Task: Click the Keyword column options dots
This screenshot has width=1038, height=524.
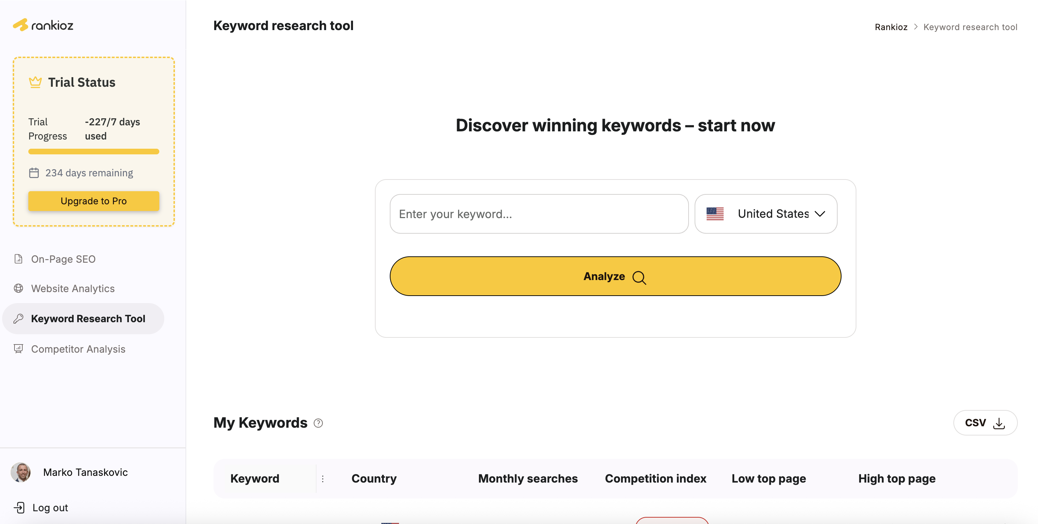Action: coord(323,478)
